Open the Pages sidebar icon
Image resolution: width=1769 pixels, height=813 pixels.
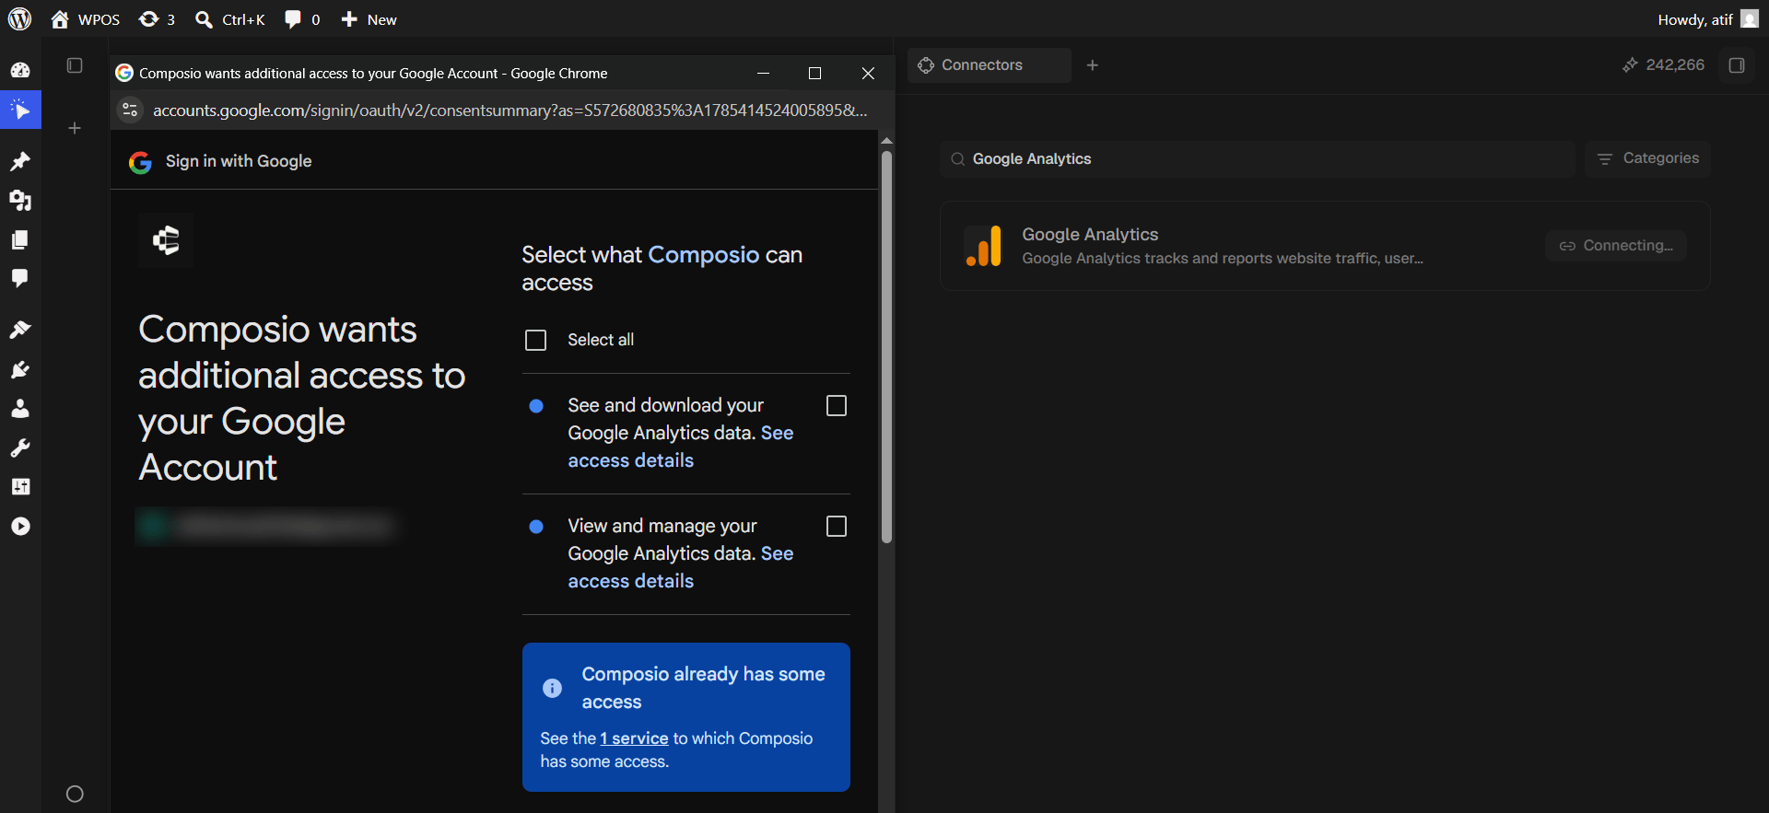[x=20, y=239]
